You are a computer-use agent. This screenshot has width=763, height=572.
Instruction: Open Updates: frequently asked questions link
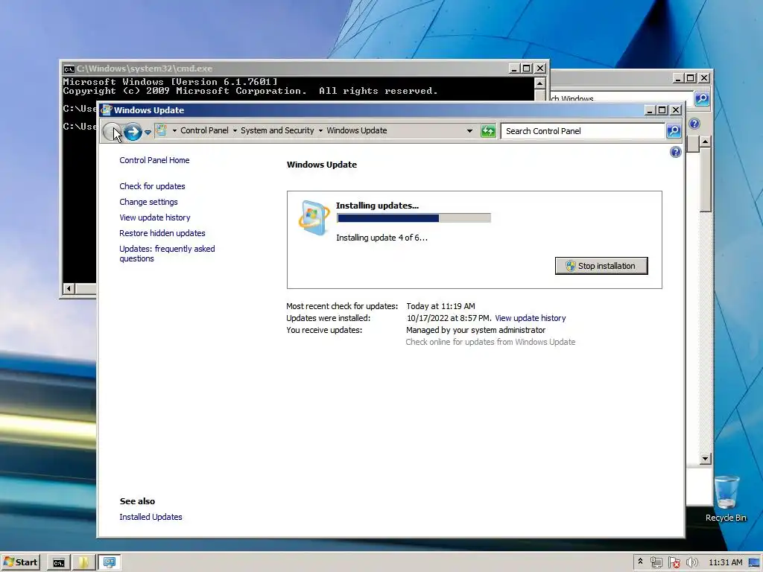tap(167, 253)
